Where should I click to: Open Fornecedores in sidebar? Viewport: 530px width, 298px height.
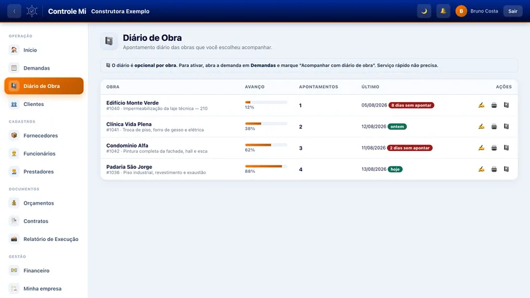coord(44,136)
